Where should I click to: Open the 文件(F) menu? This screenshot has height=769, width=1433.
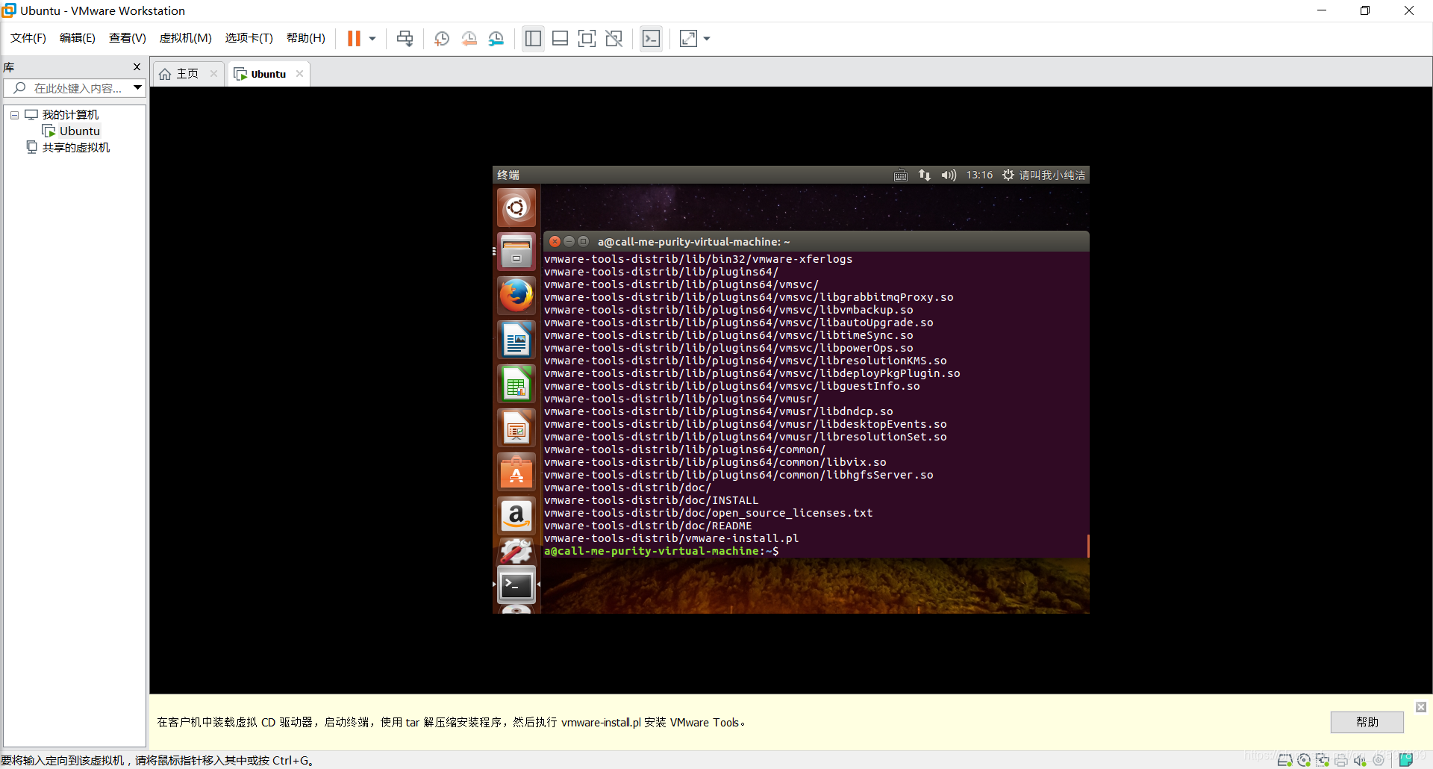pyautogui.click(x=28, y=38)
